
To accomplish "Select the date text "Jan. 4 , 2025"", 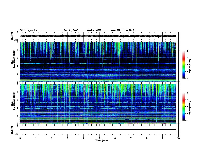I will click(x=71, y=30).
